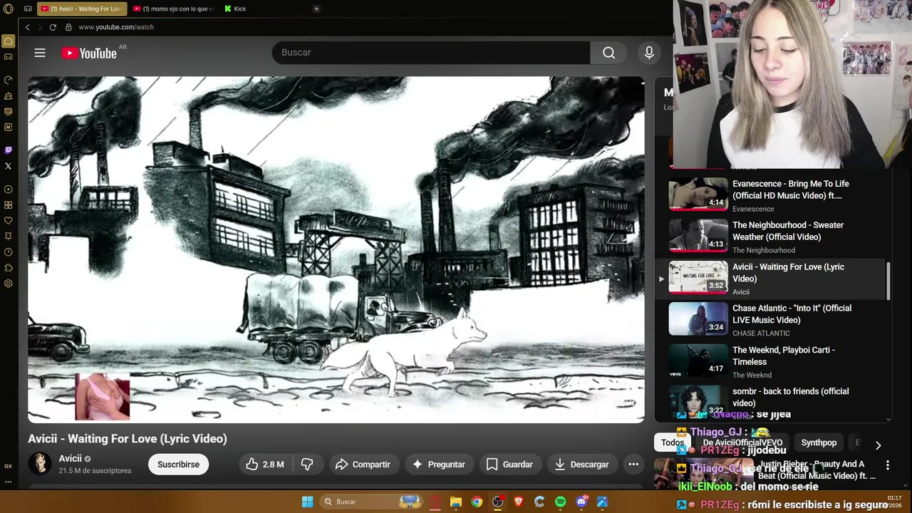
Task: Open the YouTube hamburger guide menu
Action: click(x=40, y=53)
